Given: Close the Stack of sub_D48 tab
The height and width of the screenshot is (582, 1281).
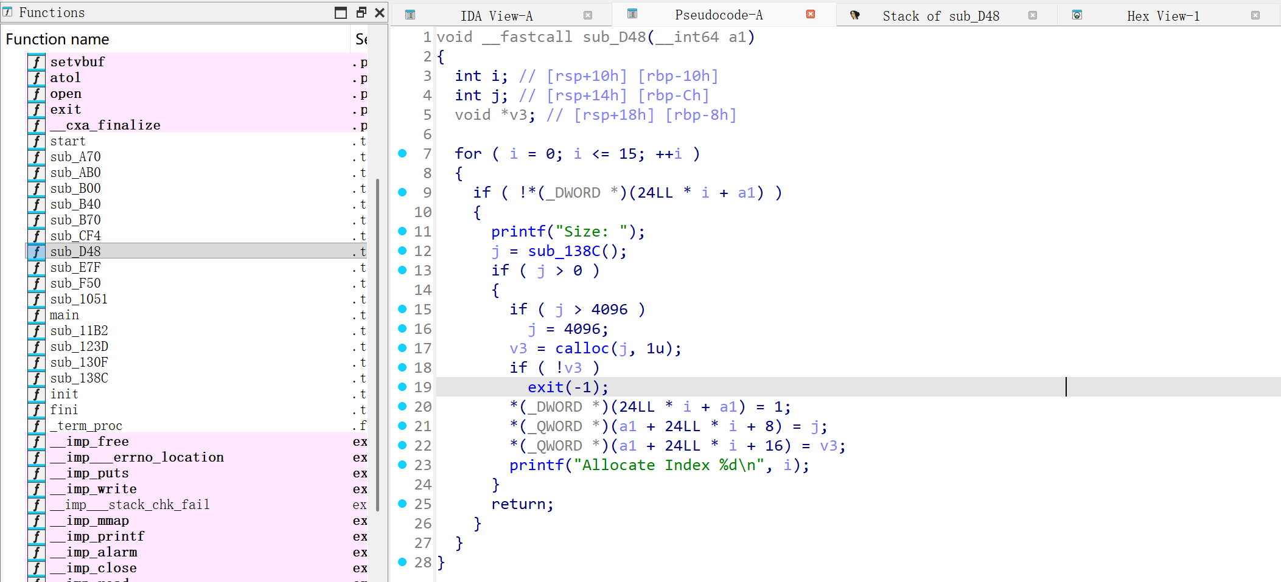Looking at the screenshot, I should coord(1033,15).
